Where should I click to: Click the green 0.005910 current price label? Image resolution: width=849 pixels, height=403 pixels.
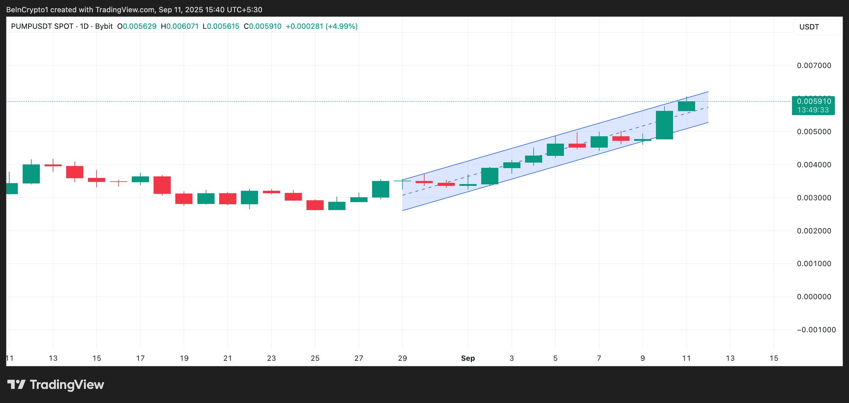[x=813, y=101]
